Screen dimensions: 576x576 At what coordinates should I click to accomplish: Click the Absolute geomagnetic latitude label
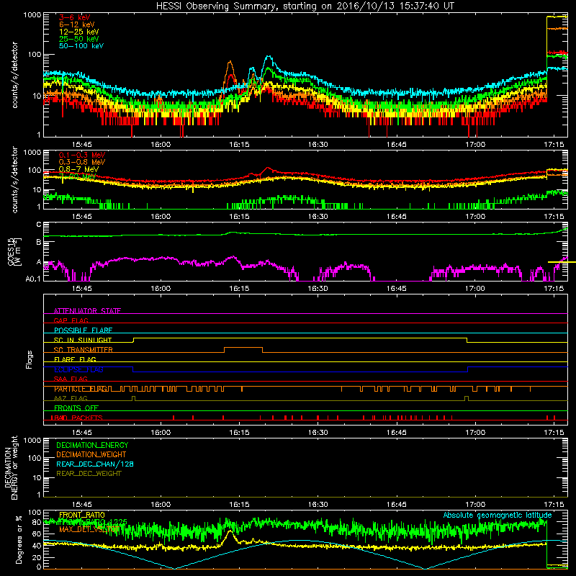tap(498, 515)
